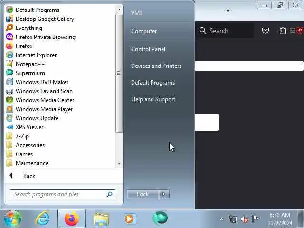Launch Firefox from the Start menu list
Viewport: 304px width, 228px height.
[x=19, y=46]
